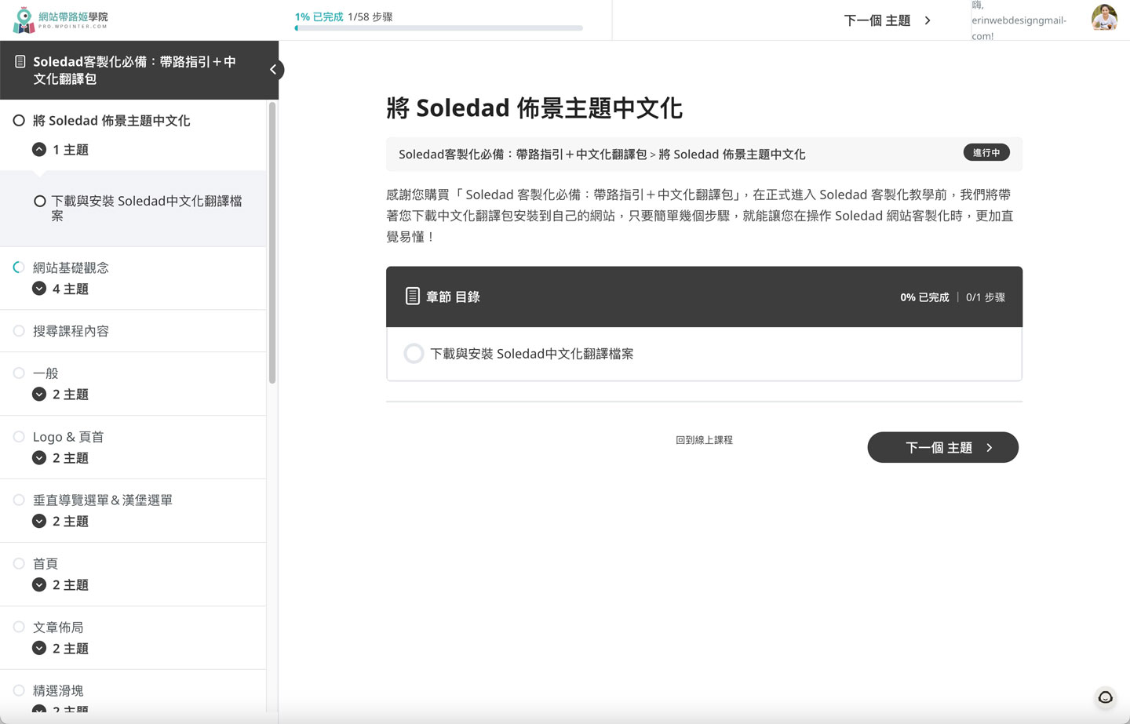Open the 首頁 section
This screenshot has width=1130, height=724.
point(46,563)
